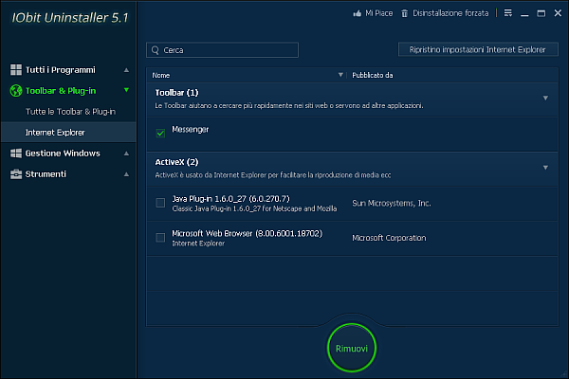Expand the Tutti i Programmi arrow
569x379 pixels.
(126, 70)
